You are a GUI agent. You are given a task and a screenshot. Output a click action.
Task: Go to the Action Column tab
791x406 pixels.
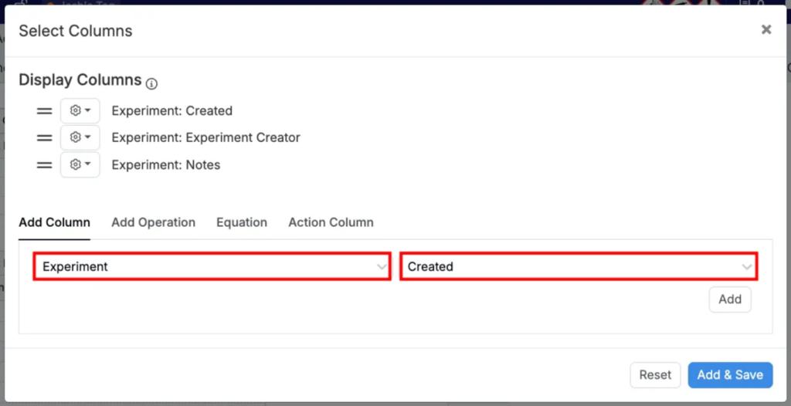[331, 222]
